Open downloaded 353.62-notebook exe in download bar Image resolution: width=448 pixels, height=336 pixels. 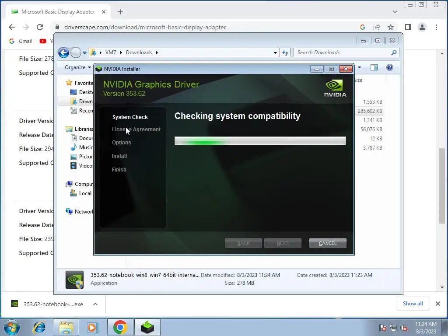[x=47, y=304]
